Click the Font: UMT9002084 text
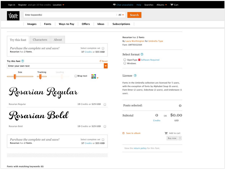226x170 pixels. [132, 45]
